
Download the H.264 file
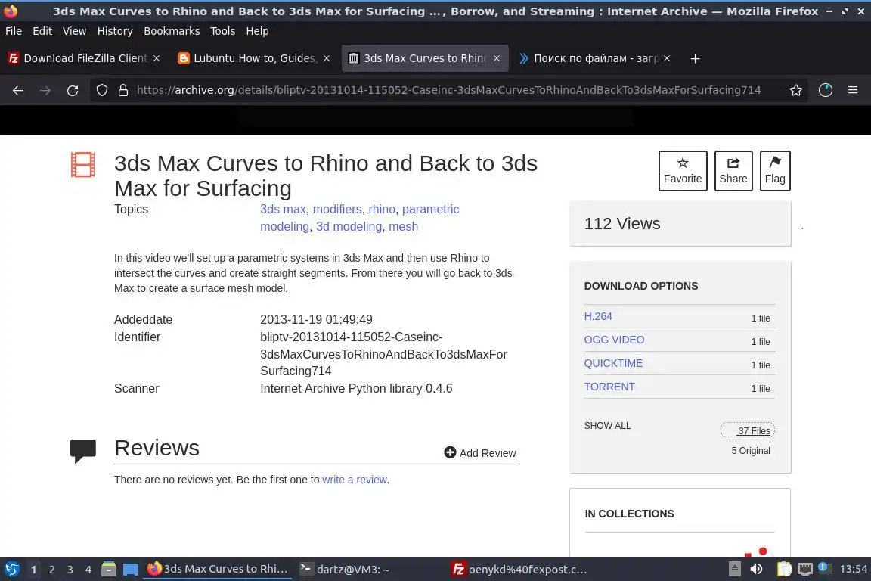tap(598, 316)
